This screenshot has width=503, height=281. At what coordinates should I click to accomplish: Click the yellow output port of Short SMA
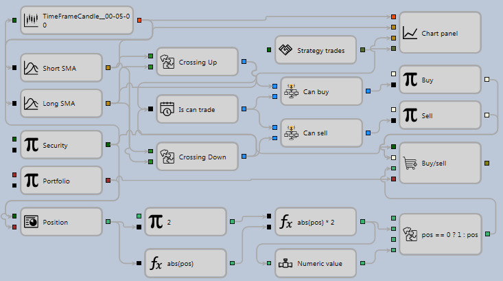pyautogui.click(x=108, y=68)
